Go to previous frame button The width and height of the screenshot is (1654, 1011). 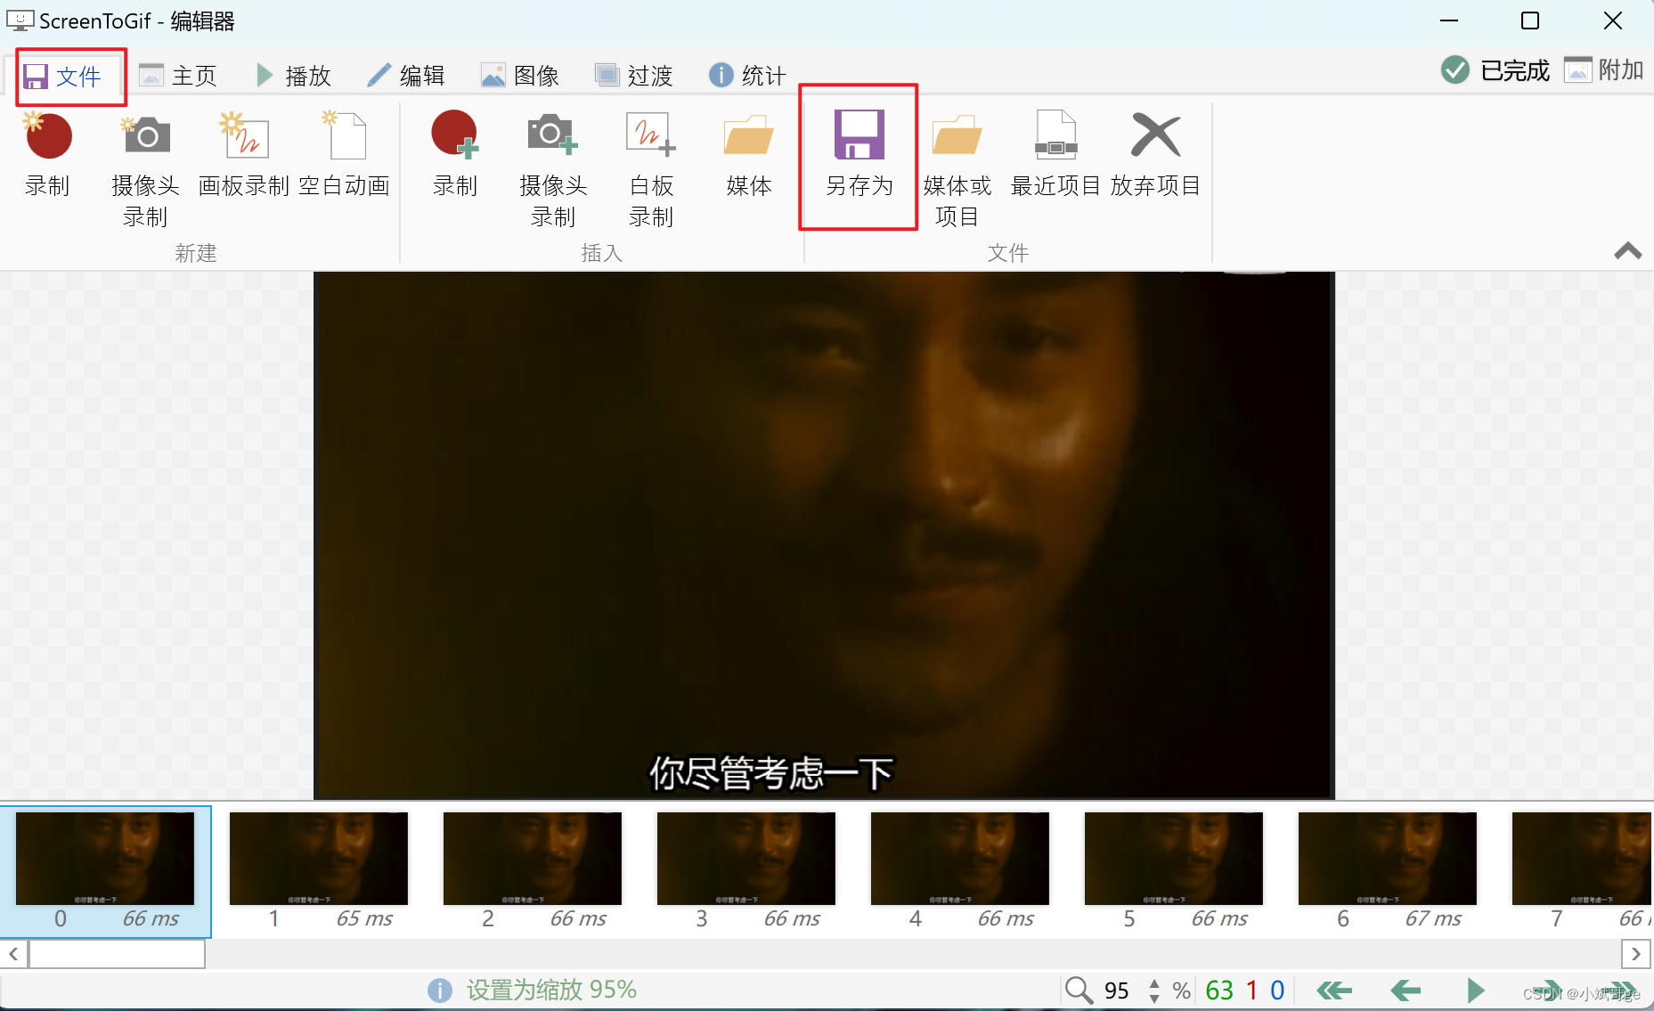tap(1405, 991)
